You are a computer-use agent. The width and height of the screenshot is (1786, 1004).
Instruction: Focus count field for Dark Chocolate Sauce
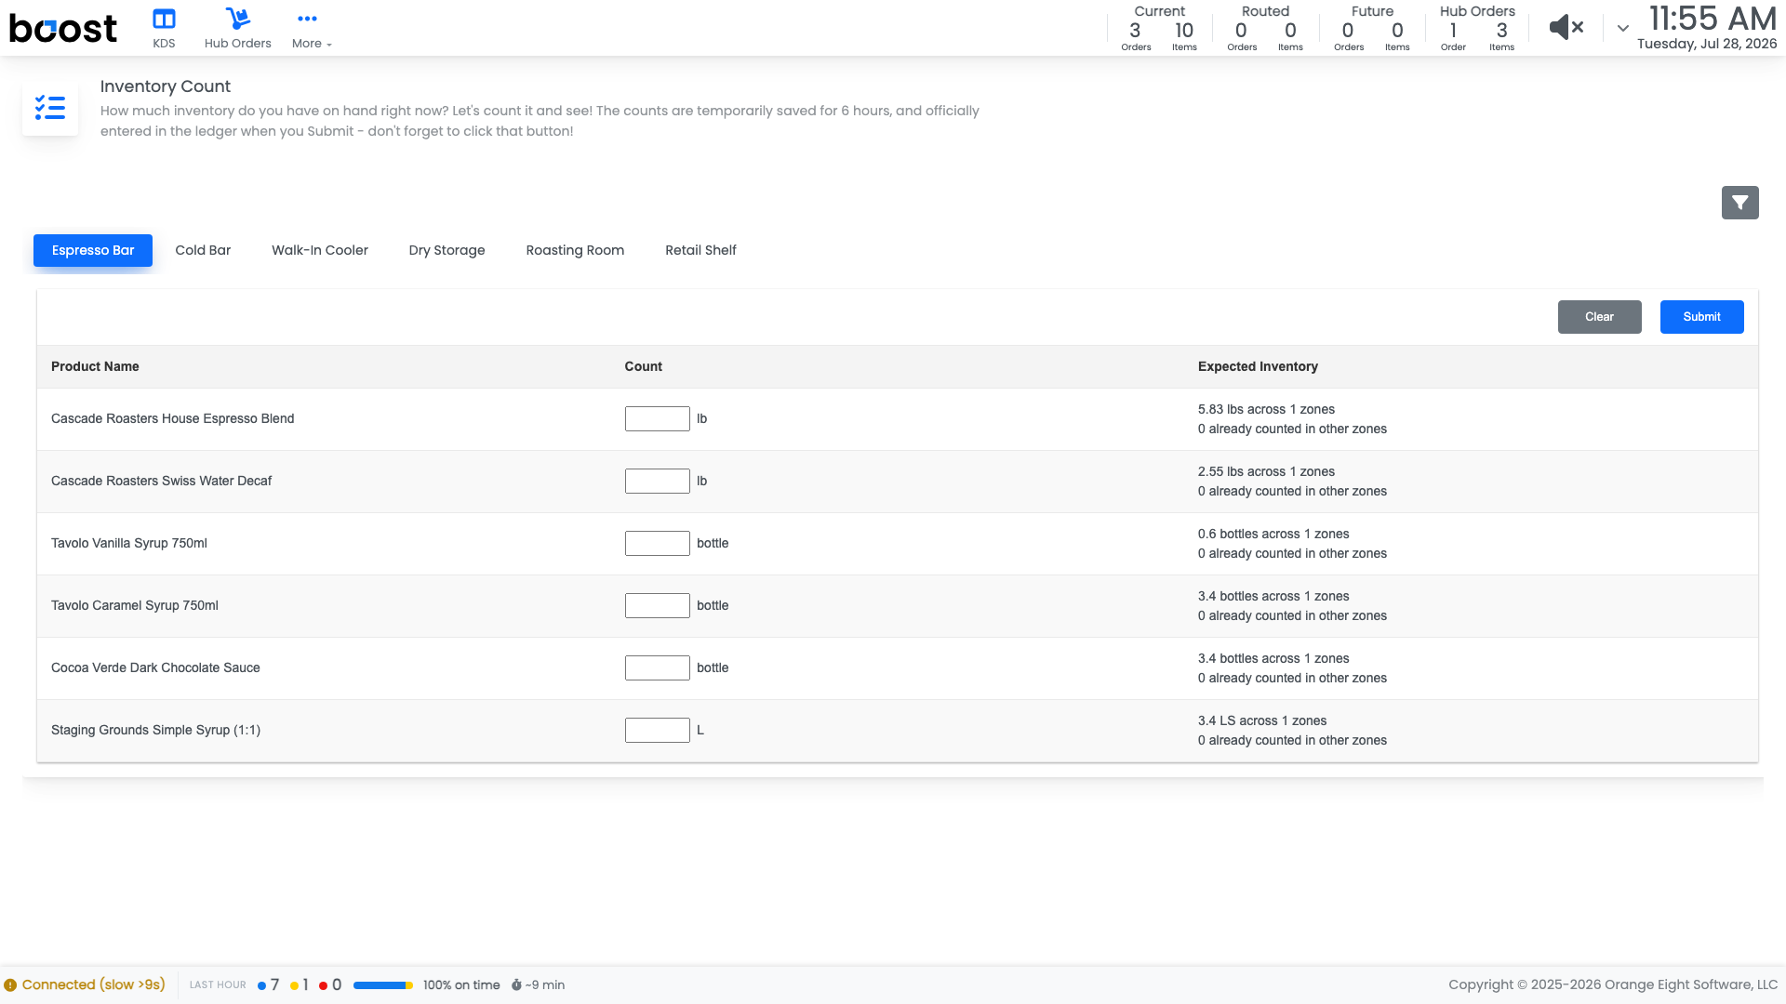point(658,668)
